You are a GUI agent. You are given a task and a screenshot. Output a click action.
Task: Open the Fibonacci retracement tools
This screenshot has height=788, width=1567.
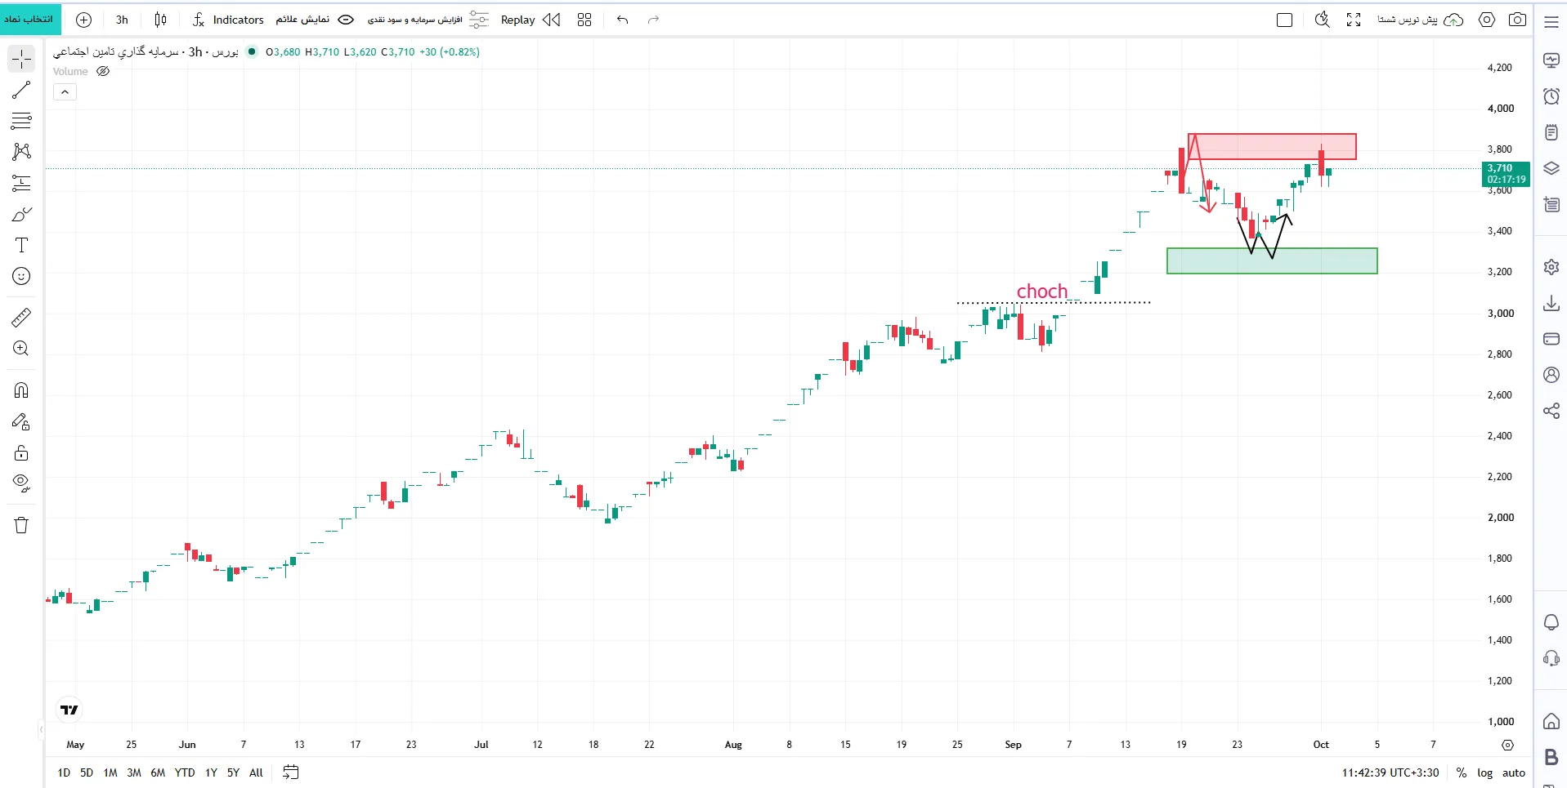click(x=21, y=121)
